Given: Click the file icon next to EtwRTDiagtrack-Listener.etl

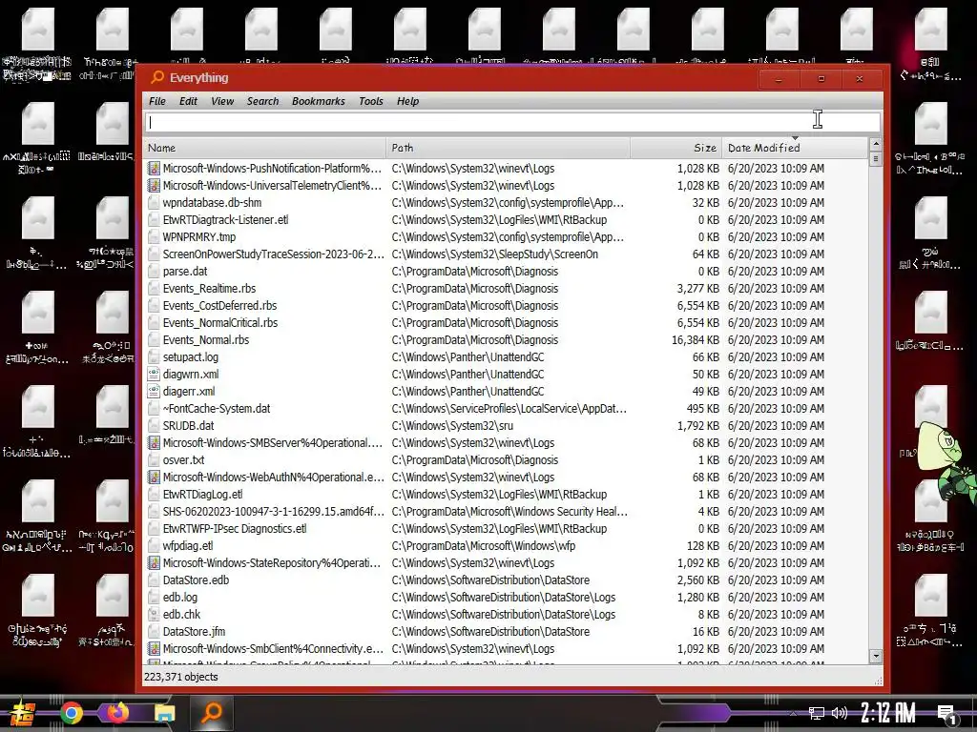Looking at the screenshot, I should [x=154, y=220].
